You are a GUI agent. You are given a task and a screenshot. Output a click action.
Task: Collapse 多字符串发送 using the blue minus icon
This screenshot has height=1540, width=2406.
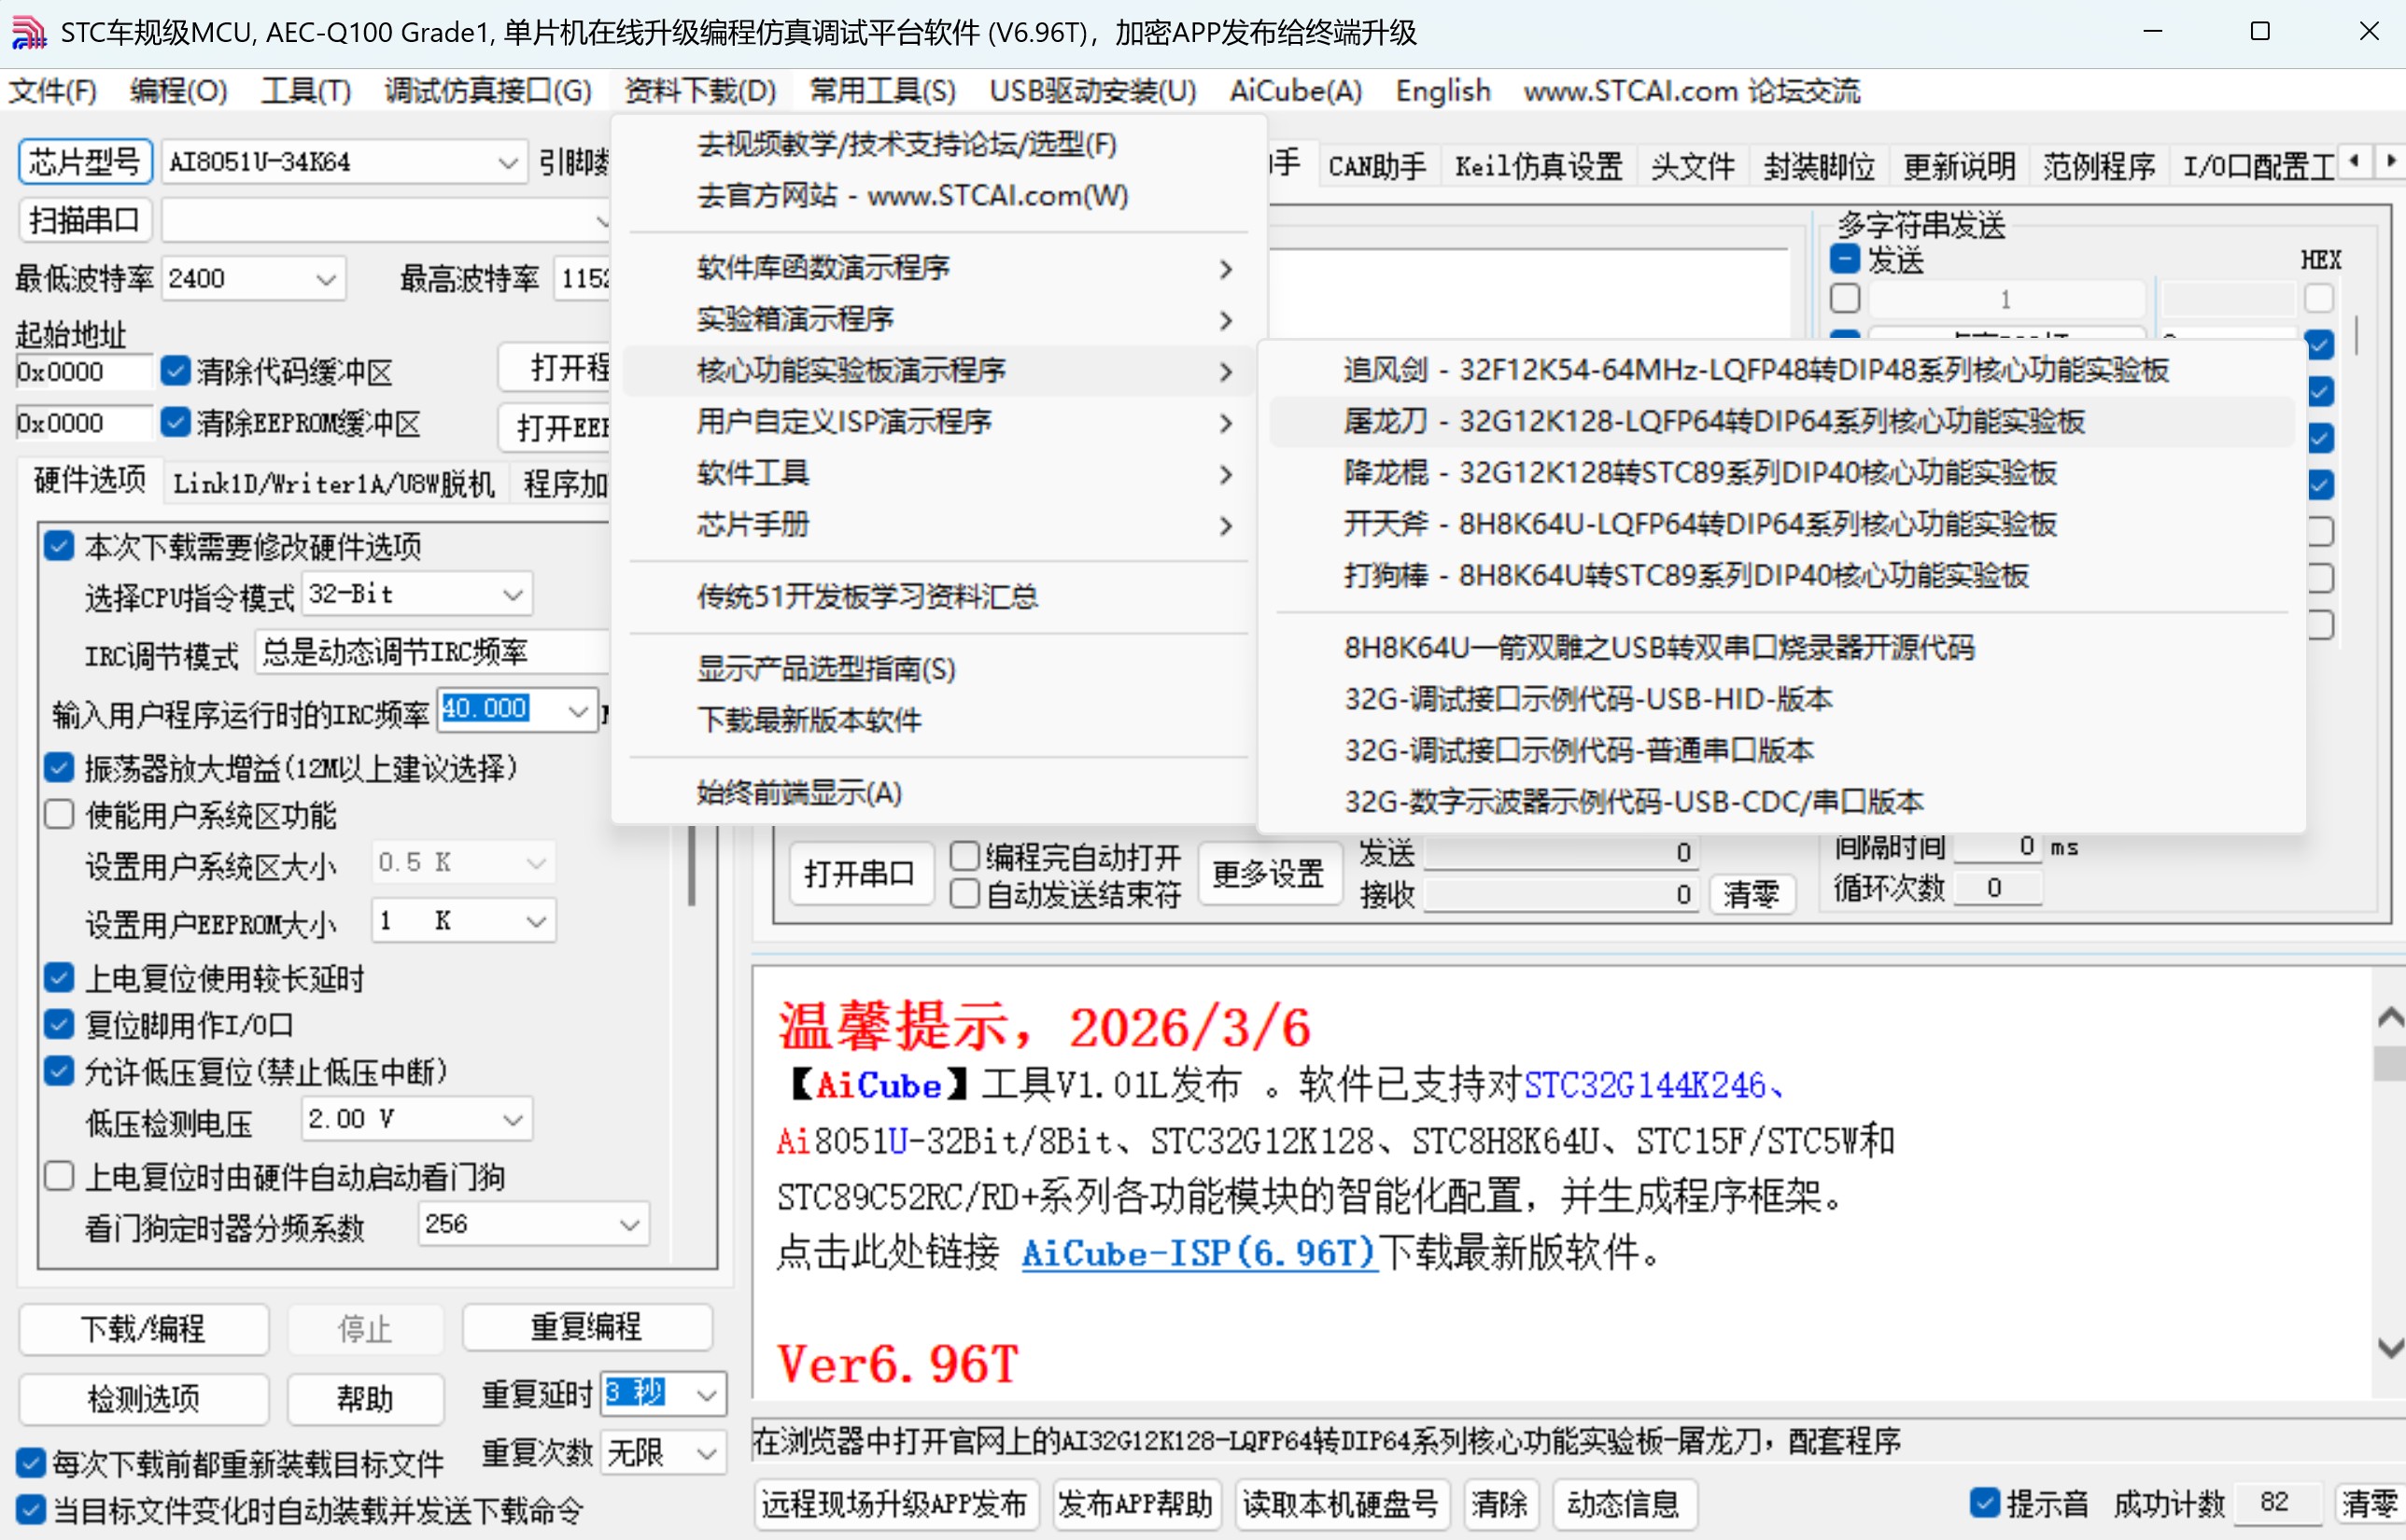(x=1844, y=258)
